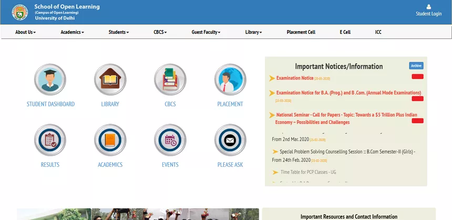Open the Results clipboard icon

50,140
